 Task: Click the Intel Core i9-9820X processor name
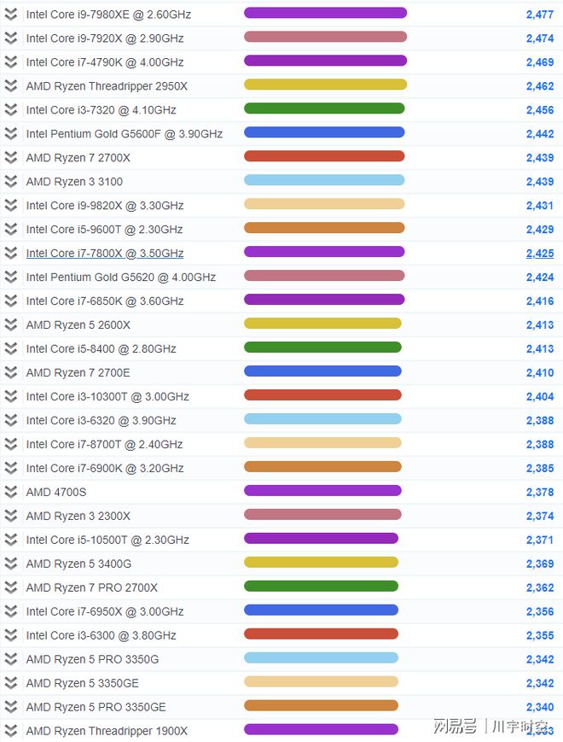click(104, 206)
